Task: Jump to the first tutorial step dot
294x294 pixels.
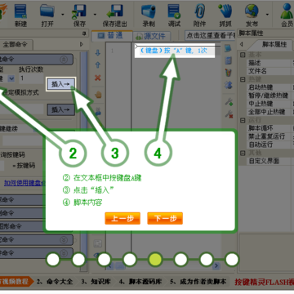Action: [53, 260]
